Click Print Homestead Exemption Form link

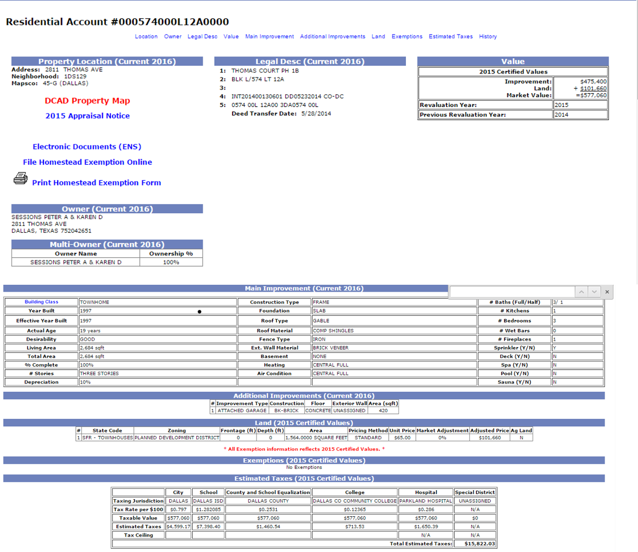96,183
